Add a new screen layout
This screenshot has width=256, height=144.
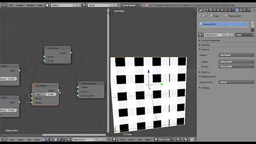click(75, 5)
